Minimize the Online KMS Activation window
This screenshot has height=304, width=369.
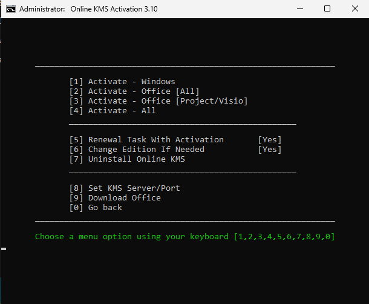pos(300,9)
